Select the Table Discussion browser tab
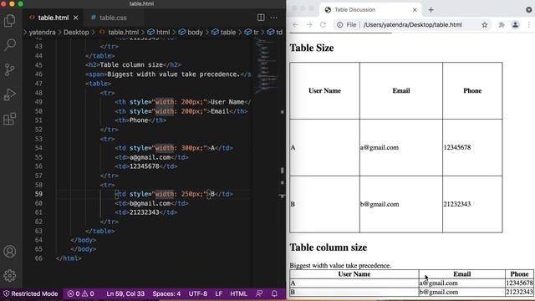 371,9
